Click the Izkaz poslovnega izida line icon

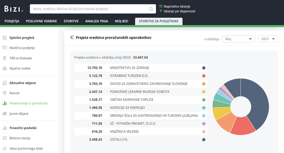coord(5,148)
